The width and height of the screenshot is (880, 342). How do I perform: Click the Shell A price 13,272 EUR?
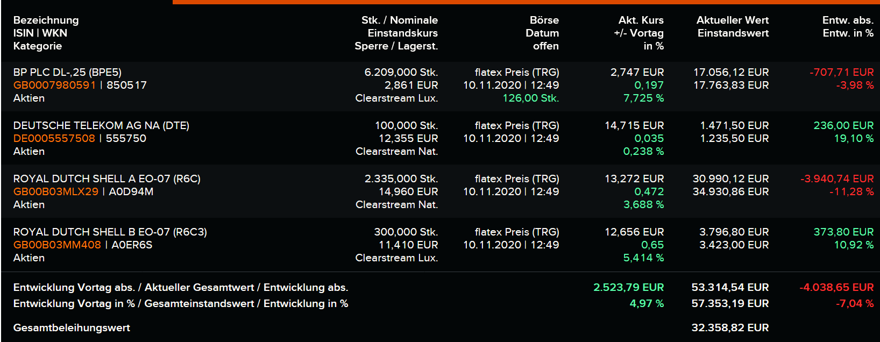pyautogui.click(x=634, y=179)
